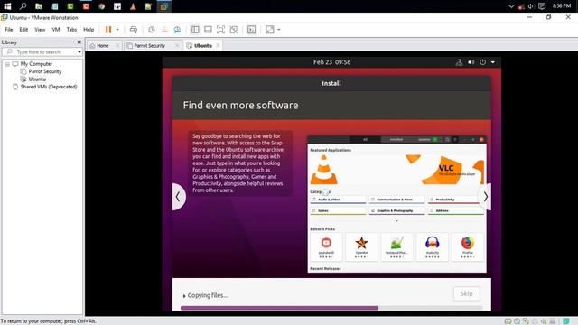The width and height of the screenshot is (578, 325).
Task: Click the hard disk status bar icon
Action: [508, 321]
